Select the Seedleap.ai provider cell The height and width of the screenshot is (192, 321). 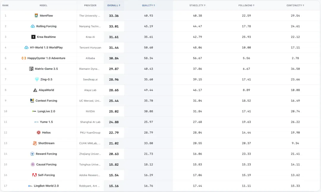90,79
